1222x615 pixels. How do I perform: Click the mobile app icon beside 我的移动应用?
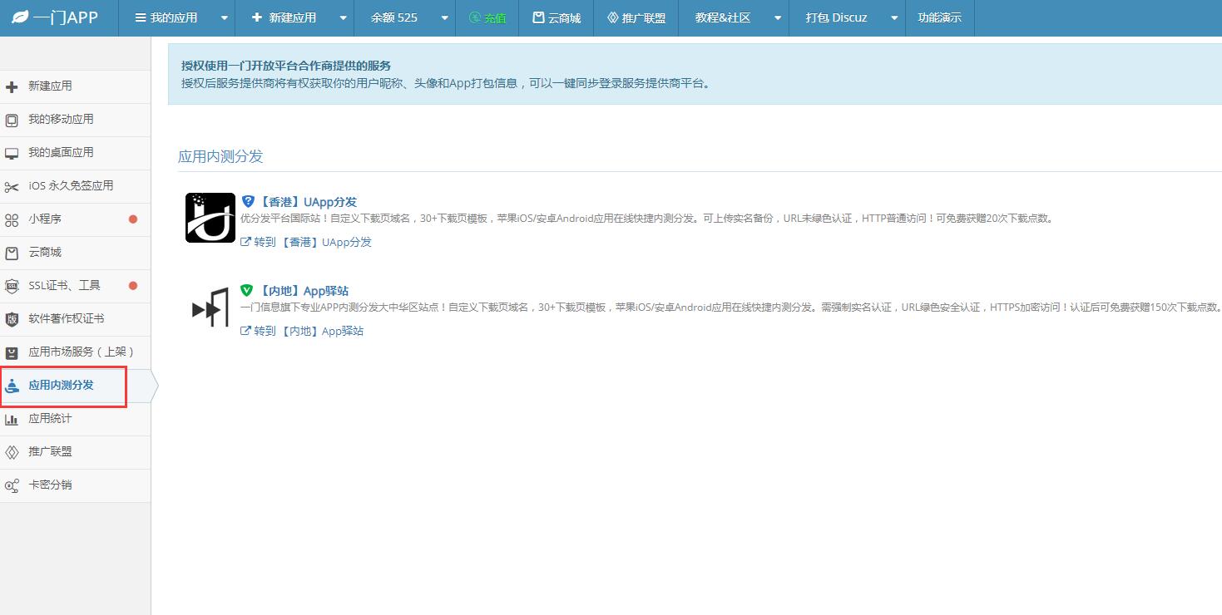point(12,120)
